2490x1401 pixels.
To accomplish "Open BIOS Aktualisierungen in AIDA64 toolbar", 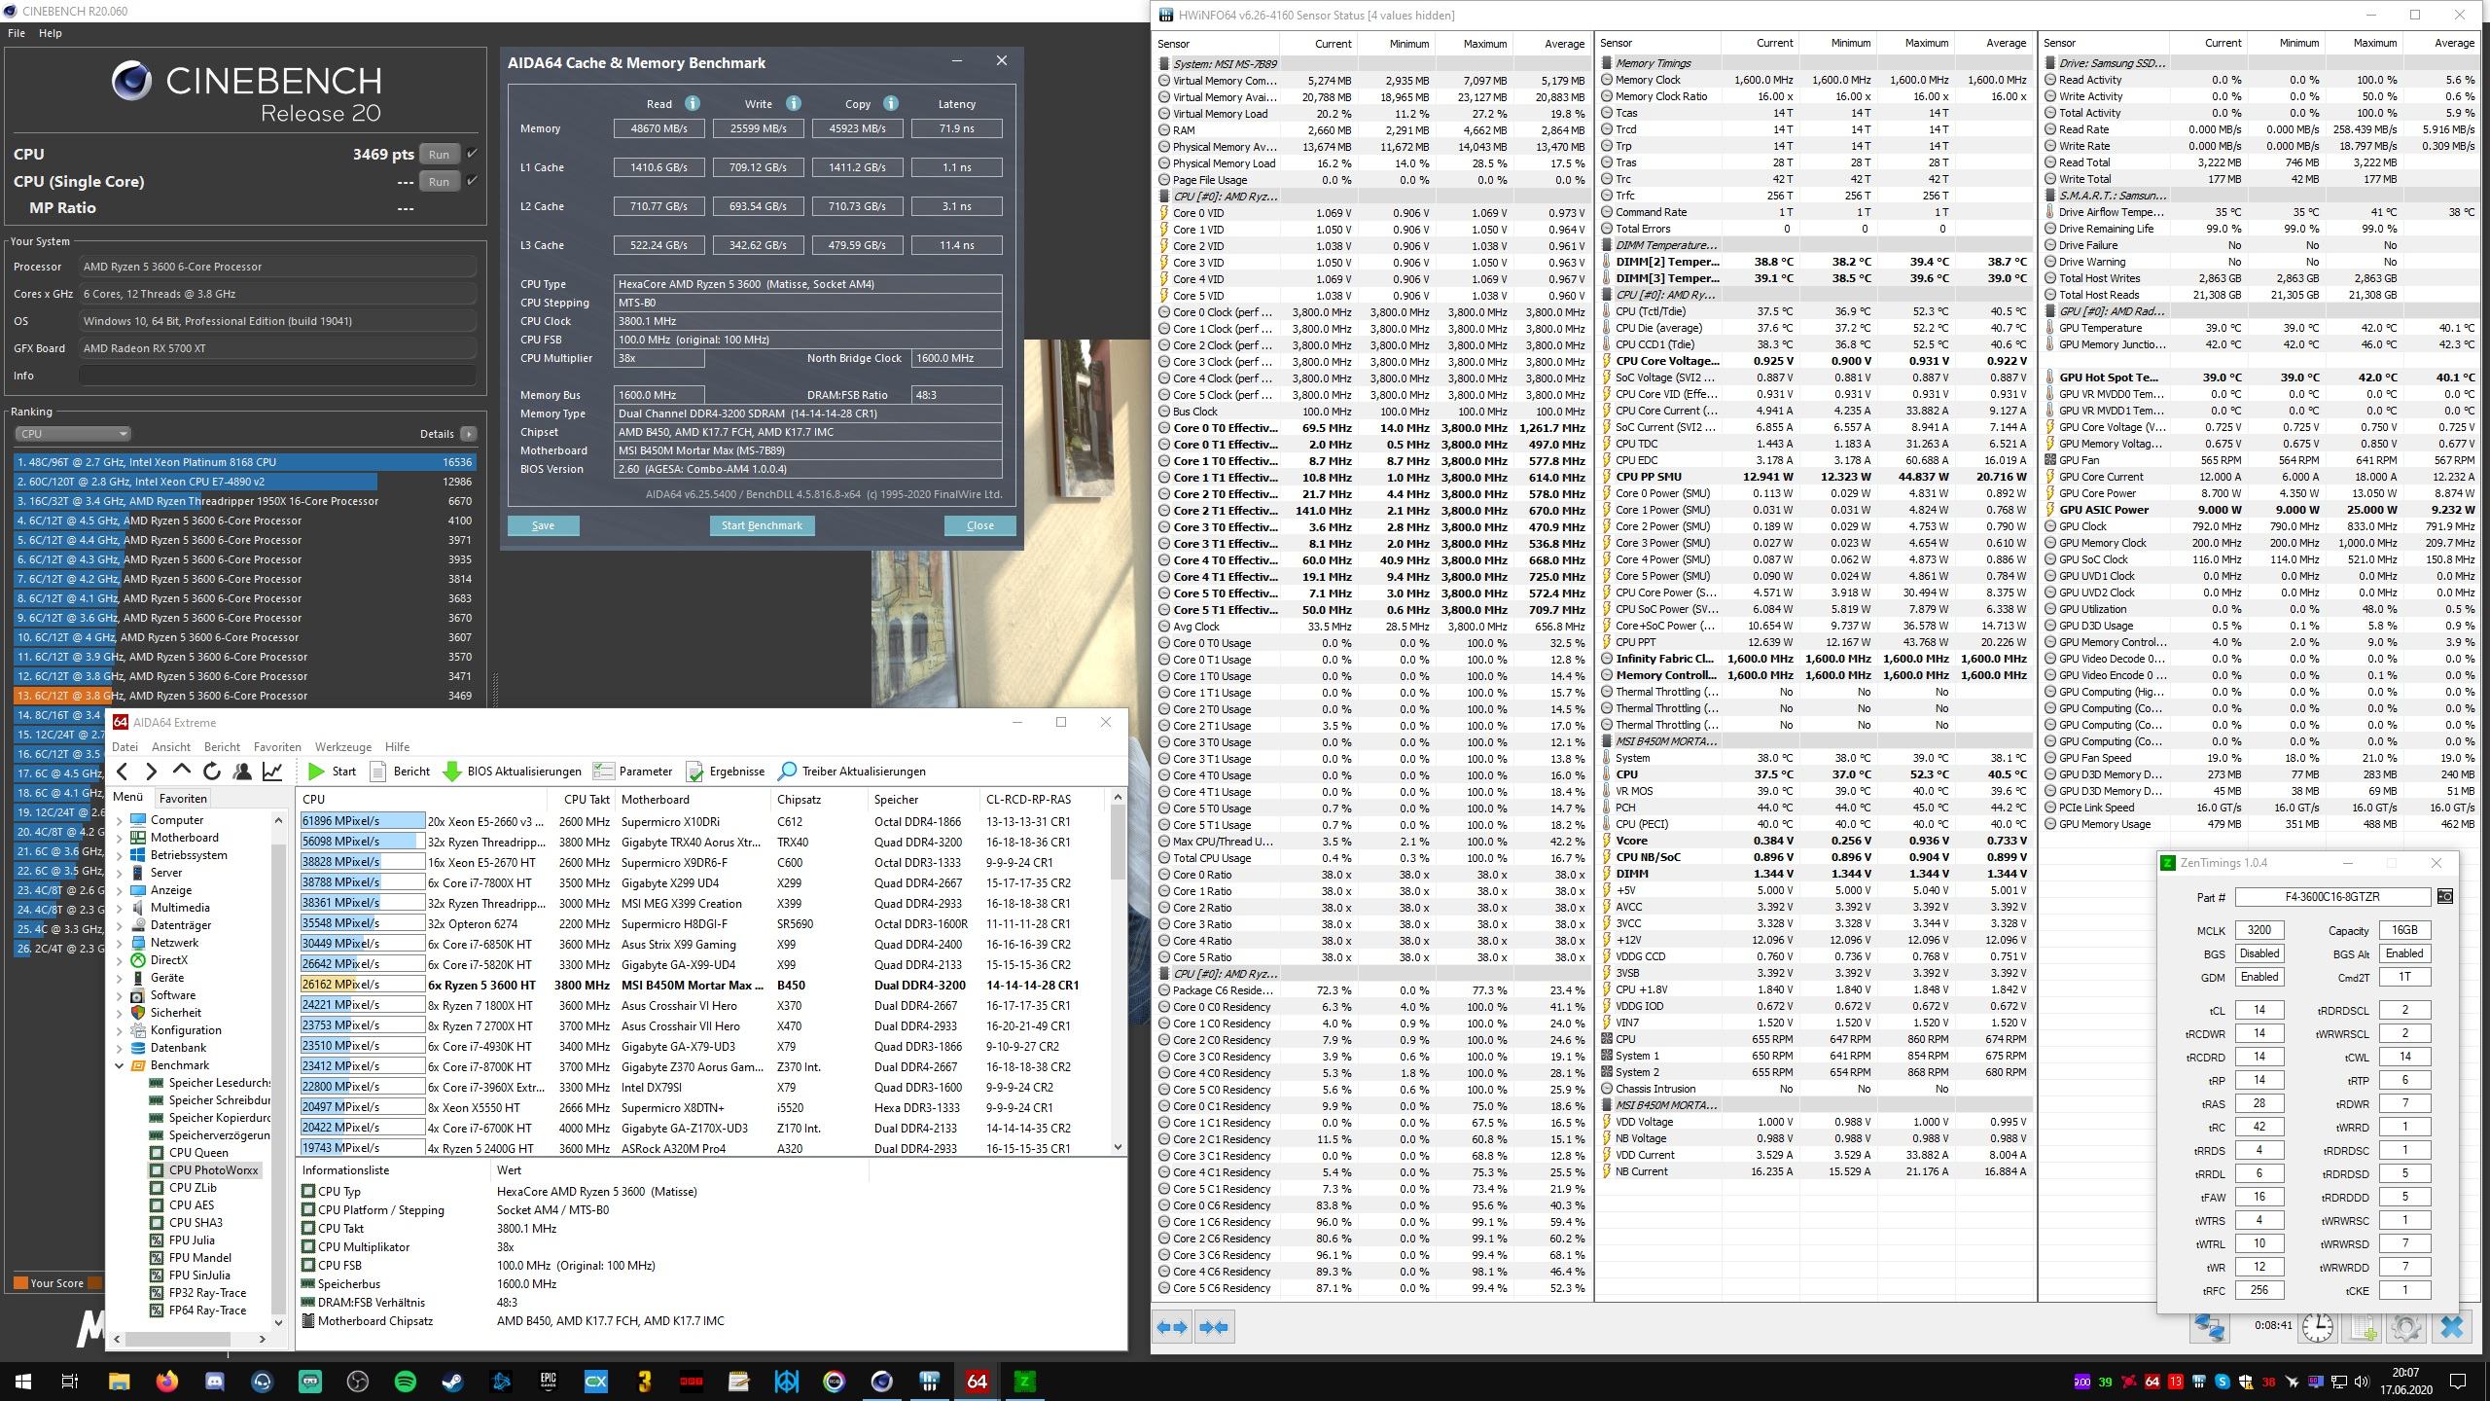I will point(512,772).
